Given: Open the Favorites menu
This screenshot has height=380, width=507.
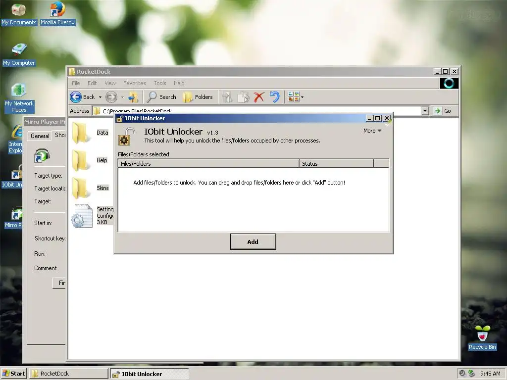Looking at the screenshot, I should pos(135,83).
